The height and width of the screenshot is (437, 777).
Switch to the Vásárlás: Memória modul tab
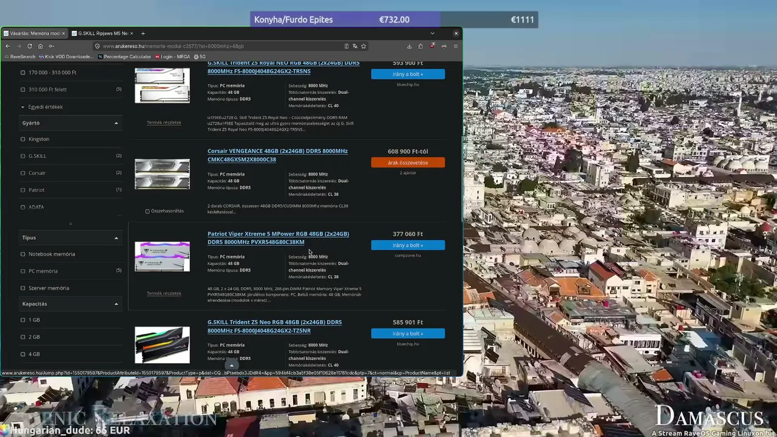click(x=34, y=33)
